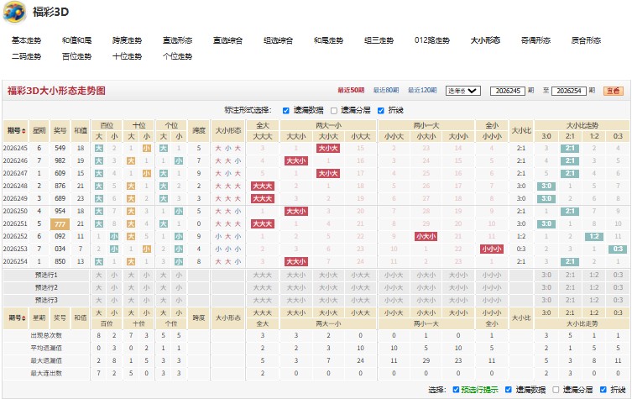Click the red 小小小 badge in row 2026253
632x399 pixels.
tap(492, 249)
